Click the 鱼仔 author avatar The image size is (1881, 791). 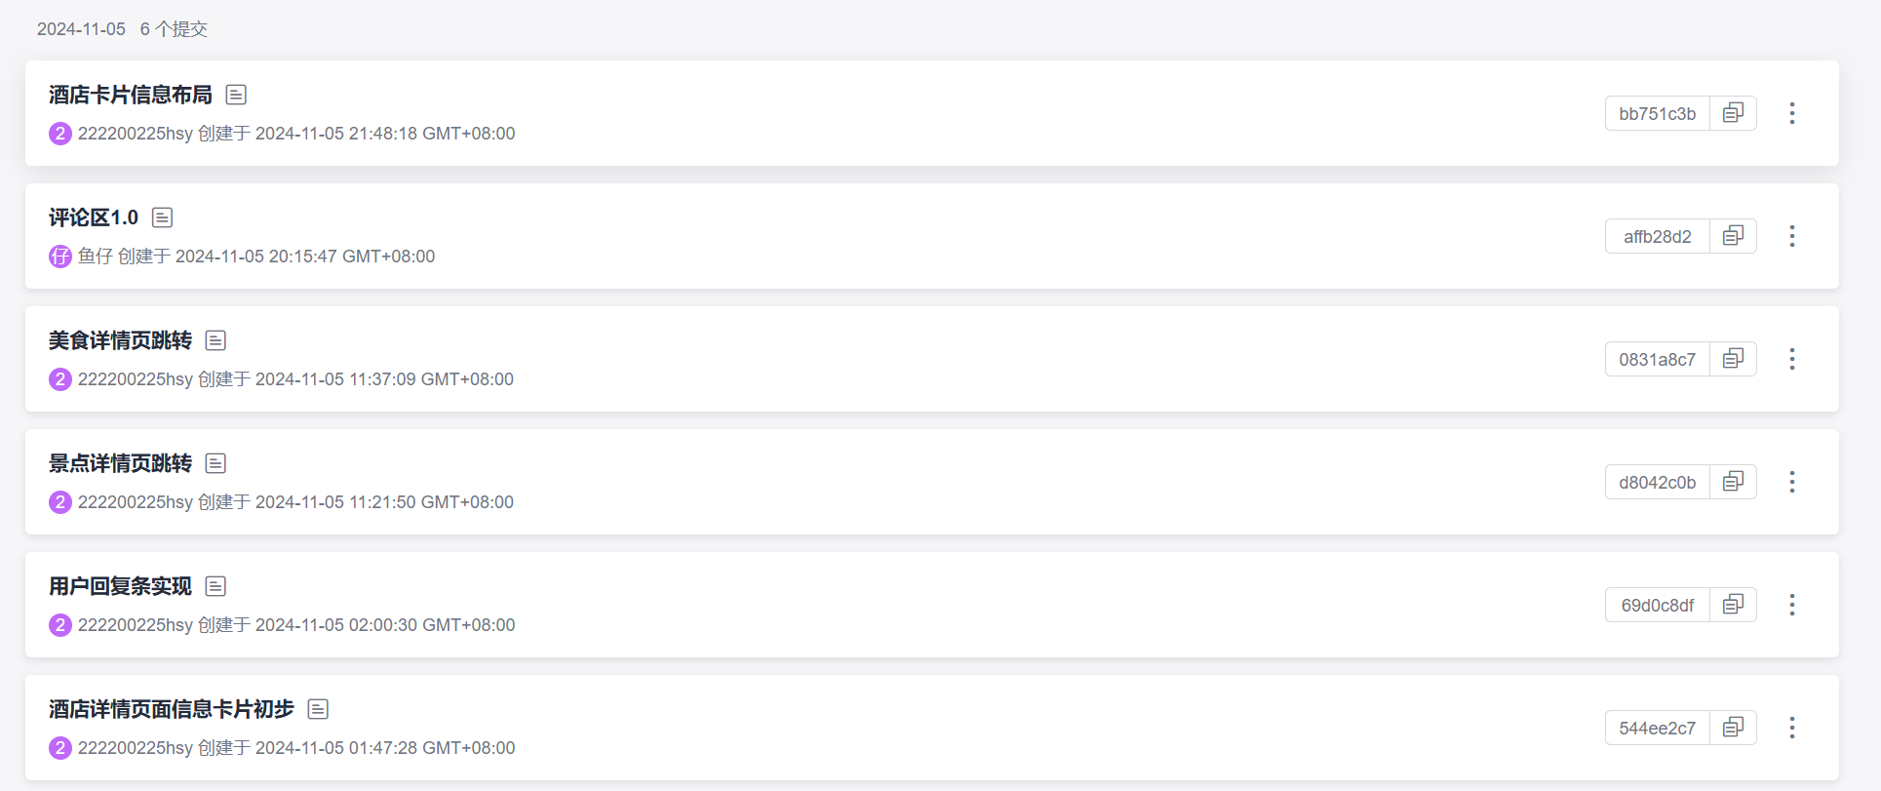[60, 257]
